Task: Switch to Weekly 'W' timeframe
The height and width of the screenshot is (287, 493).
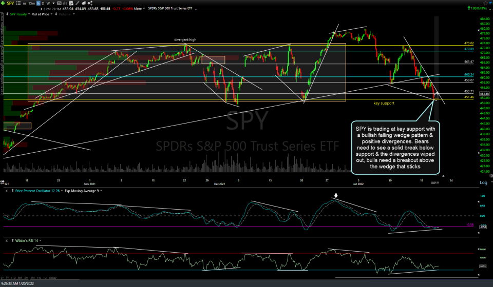Action: pyautogui.click(x=48, y=4)
